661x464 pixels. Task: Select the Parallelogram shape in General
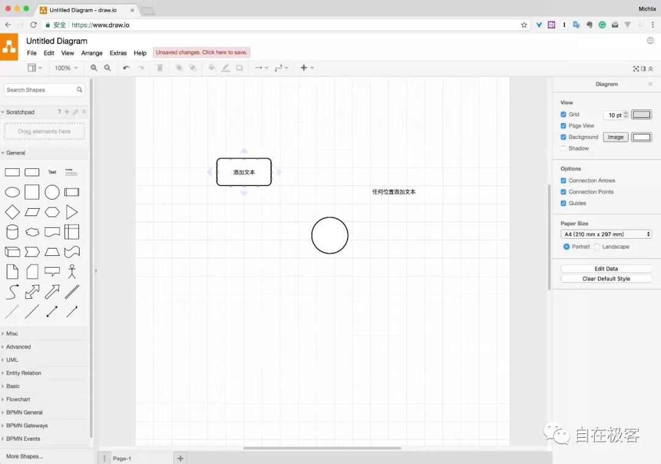click(x=32, y=212)
